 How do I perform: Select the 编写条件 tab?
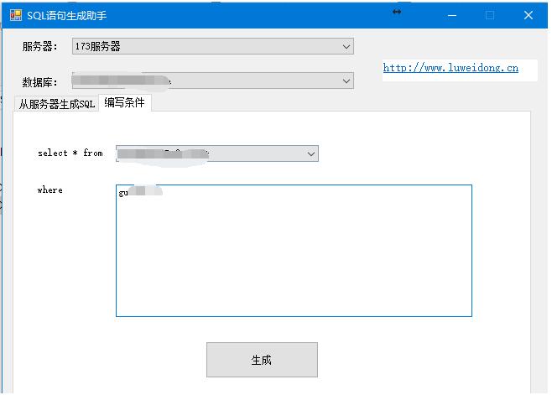click(124, 103)
